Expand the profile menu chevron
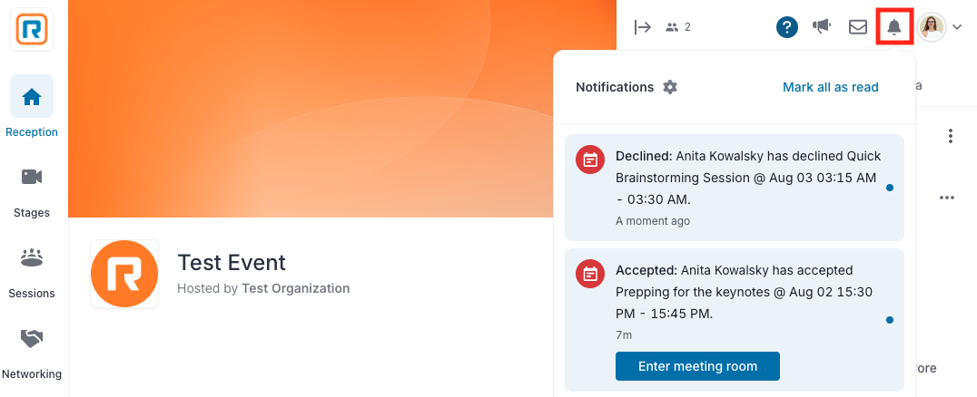 coord(958,27)
